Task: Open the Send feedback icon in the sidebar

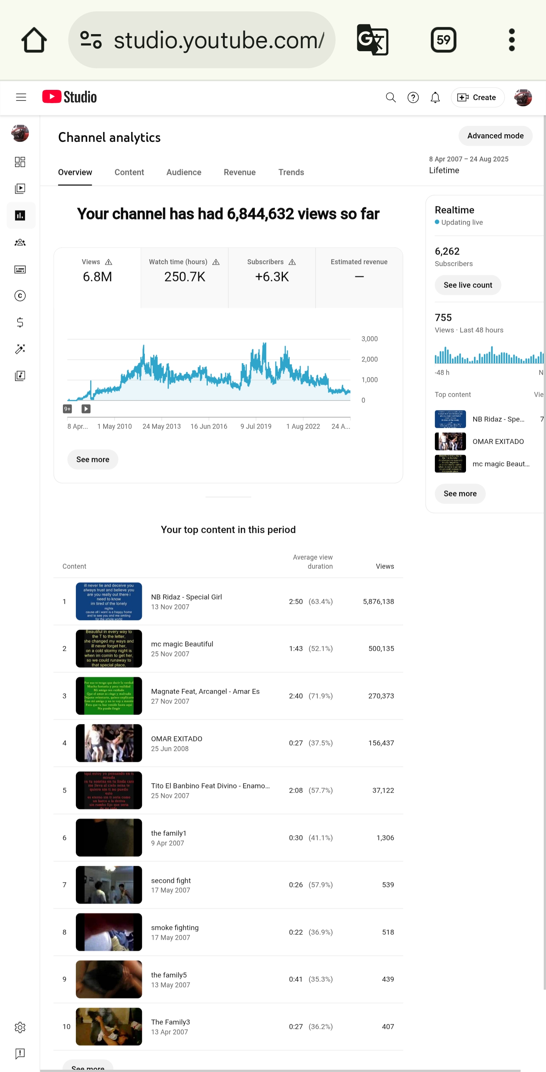Action: tap(20, 1054)
